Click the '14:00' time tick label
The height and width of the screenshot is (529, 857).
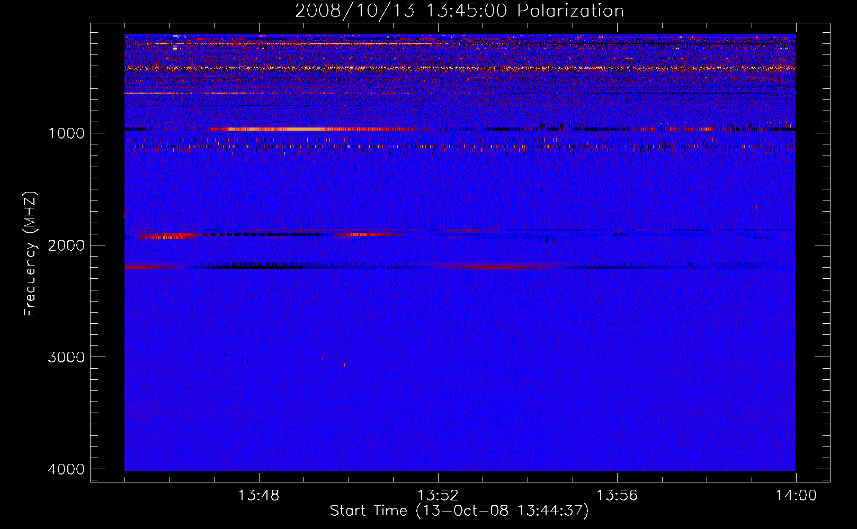tap(796, 496)
